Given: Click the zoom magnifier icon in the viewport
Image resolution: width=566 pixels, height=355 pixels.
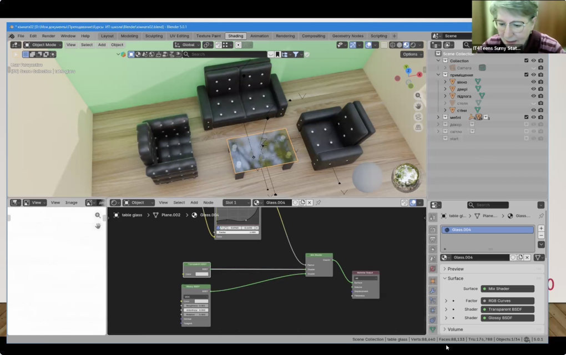Looking at the screenshot, I should (418, 95).
